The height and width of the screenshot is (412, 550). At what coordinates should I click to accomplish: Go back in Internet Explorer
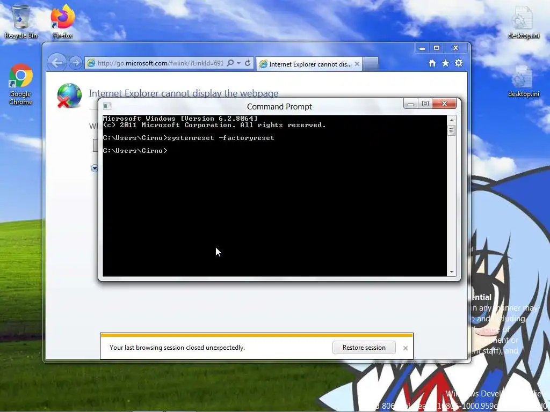click(x=57, y=63)
